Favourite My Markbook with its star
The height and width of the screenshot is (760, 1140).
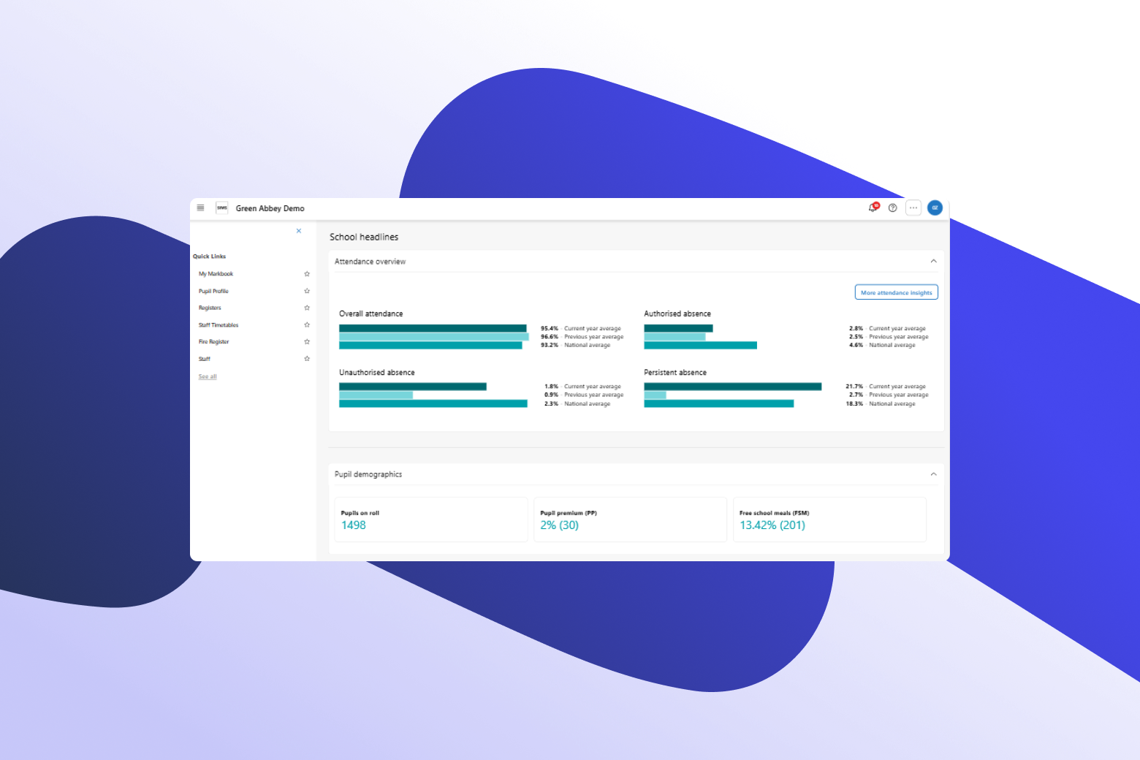307,274
